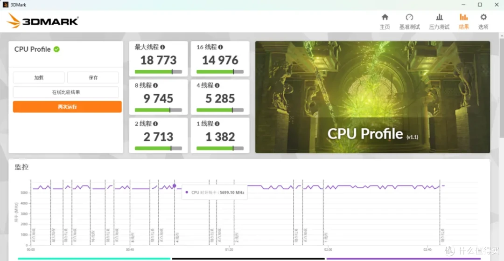Click the black legend bar below graph
This screenshot has height=261, width=504.
point(248,258)
